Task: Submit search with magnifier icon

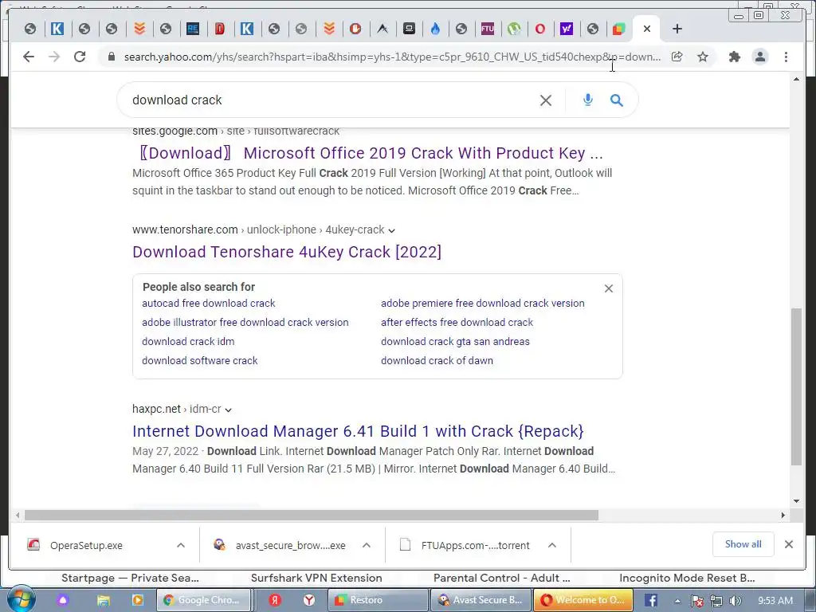Action: click(617, 100)
